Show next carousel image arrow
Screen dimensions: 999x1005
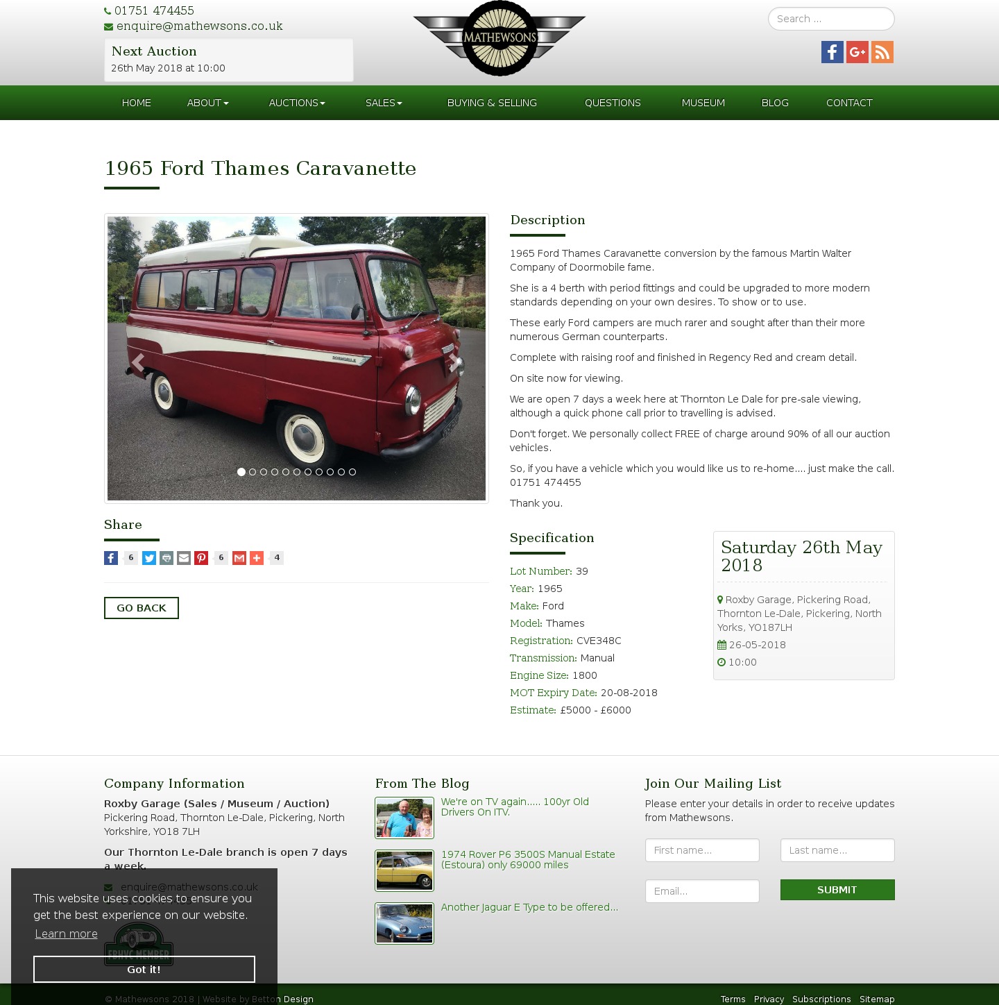point(454,362)
